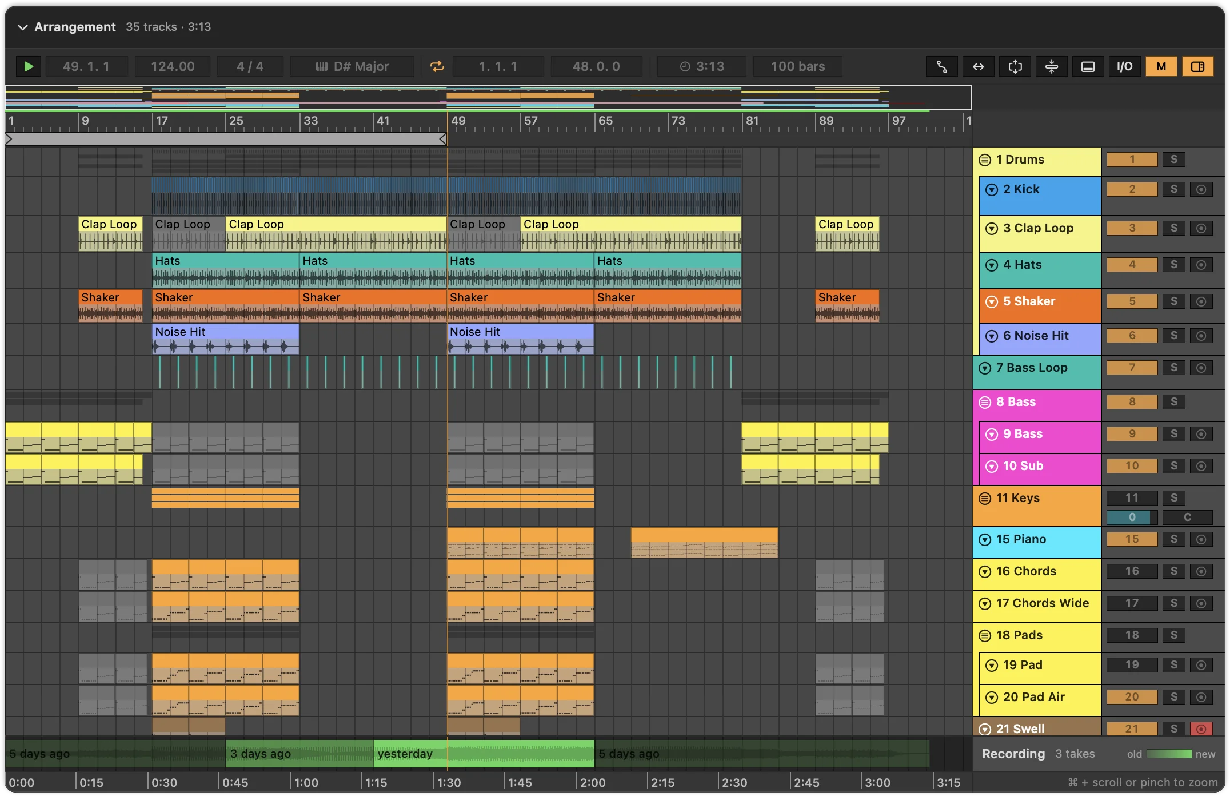This screenshot has width=1230, height=796.
Task: Show the I/O section
Action: (1124, 66)
